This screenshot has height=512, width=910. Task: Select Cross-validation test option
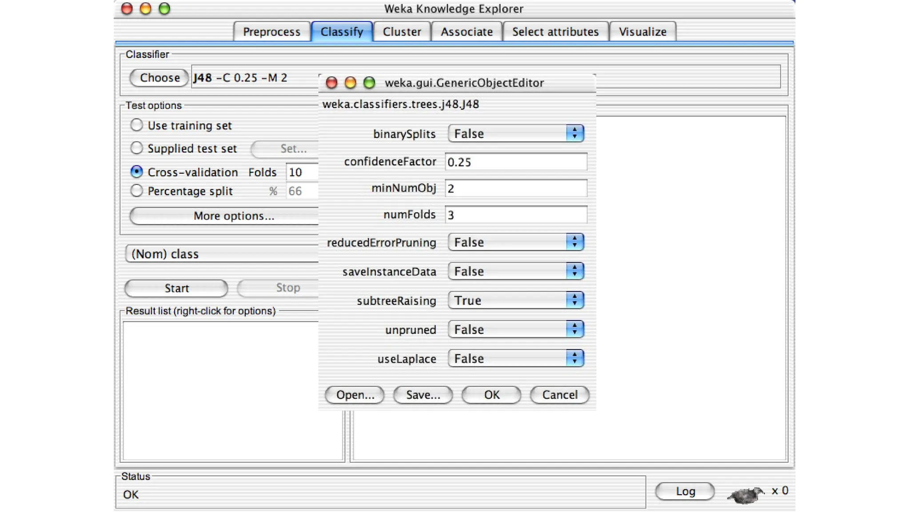pyautogui.click(x=137, y=172)
